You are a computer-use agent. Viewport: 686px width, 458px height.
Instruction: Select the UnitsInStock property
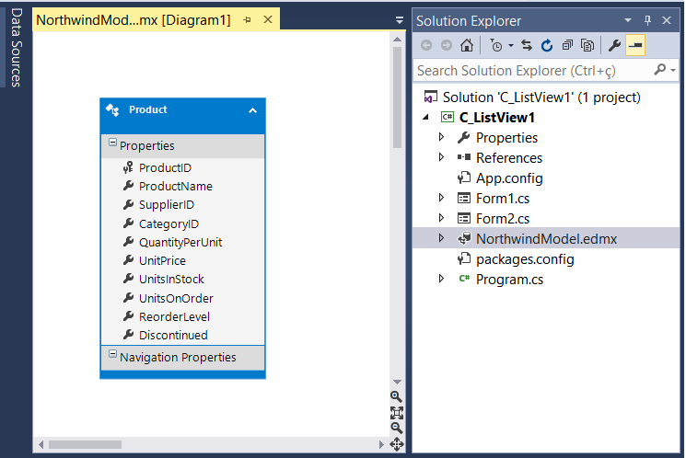coord(171,279)
